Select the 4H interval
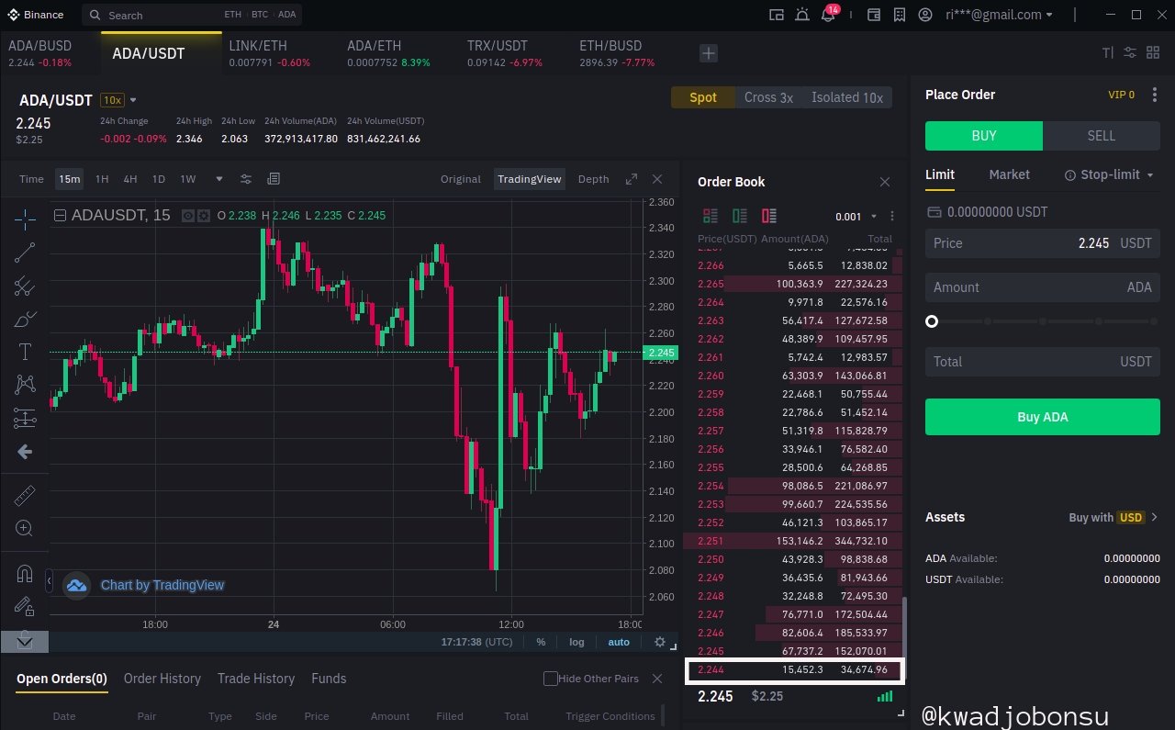 pos(130,179)
